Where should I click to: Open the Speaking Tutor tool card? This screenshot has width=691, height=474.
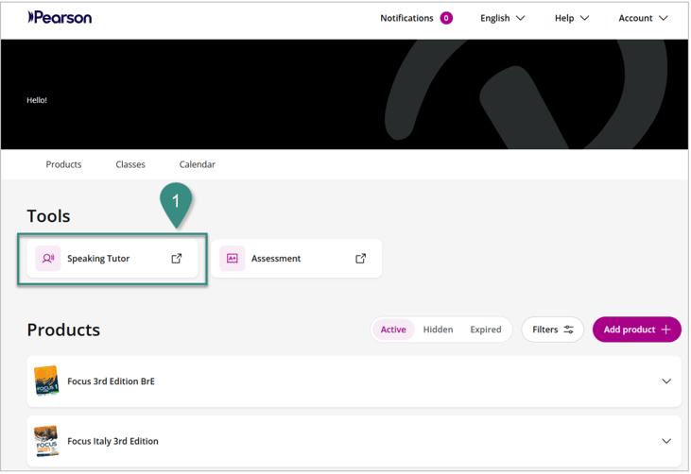coord(112,259)
